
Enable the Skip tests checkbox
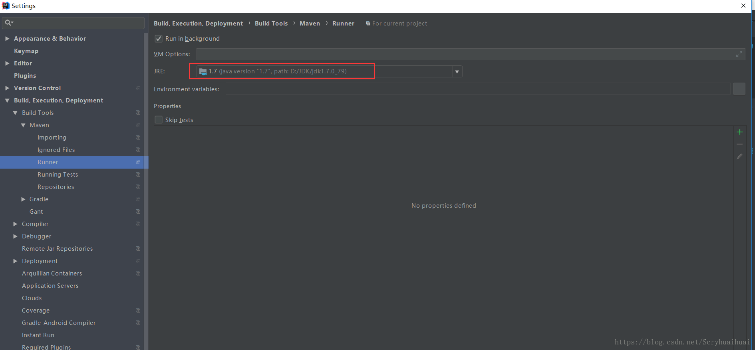pos(159,120)
